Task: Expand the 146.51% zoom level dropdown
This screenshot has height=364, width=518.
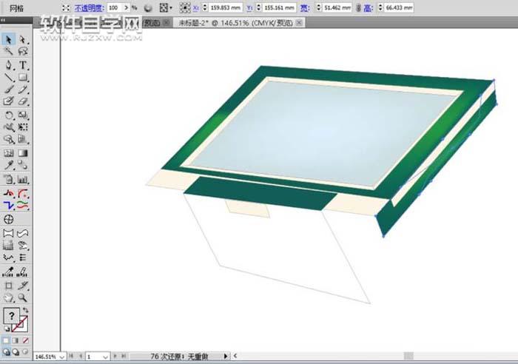Action: click(x=61, y=356)
